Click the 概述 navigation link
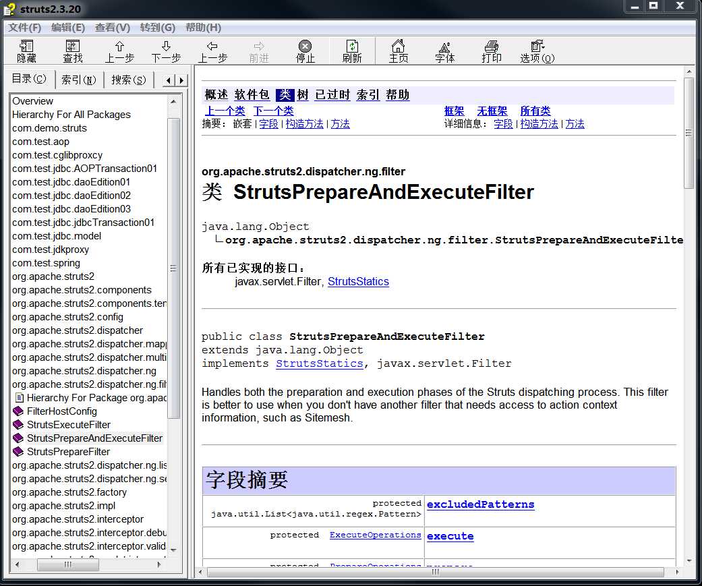The image size is (702, 586). click(x=216, y=94)
